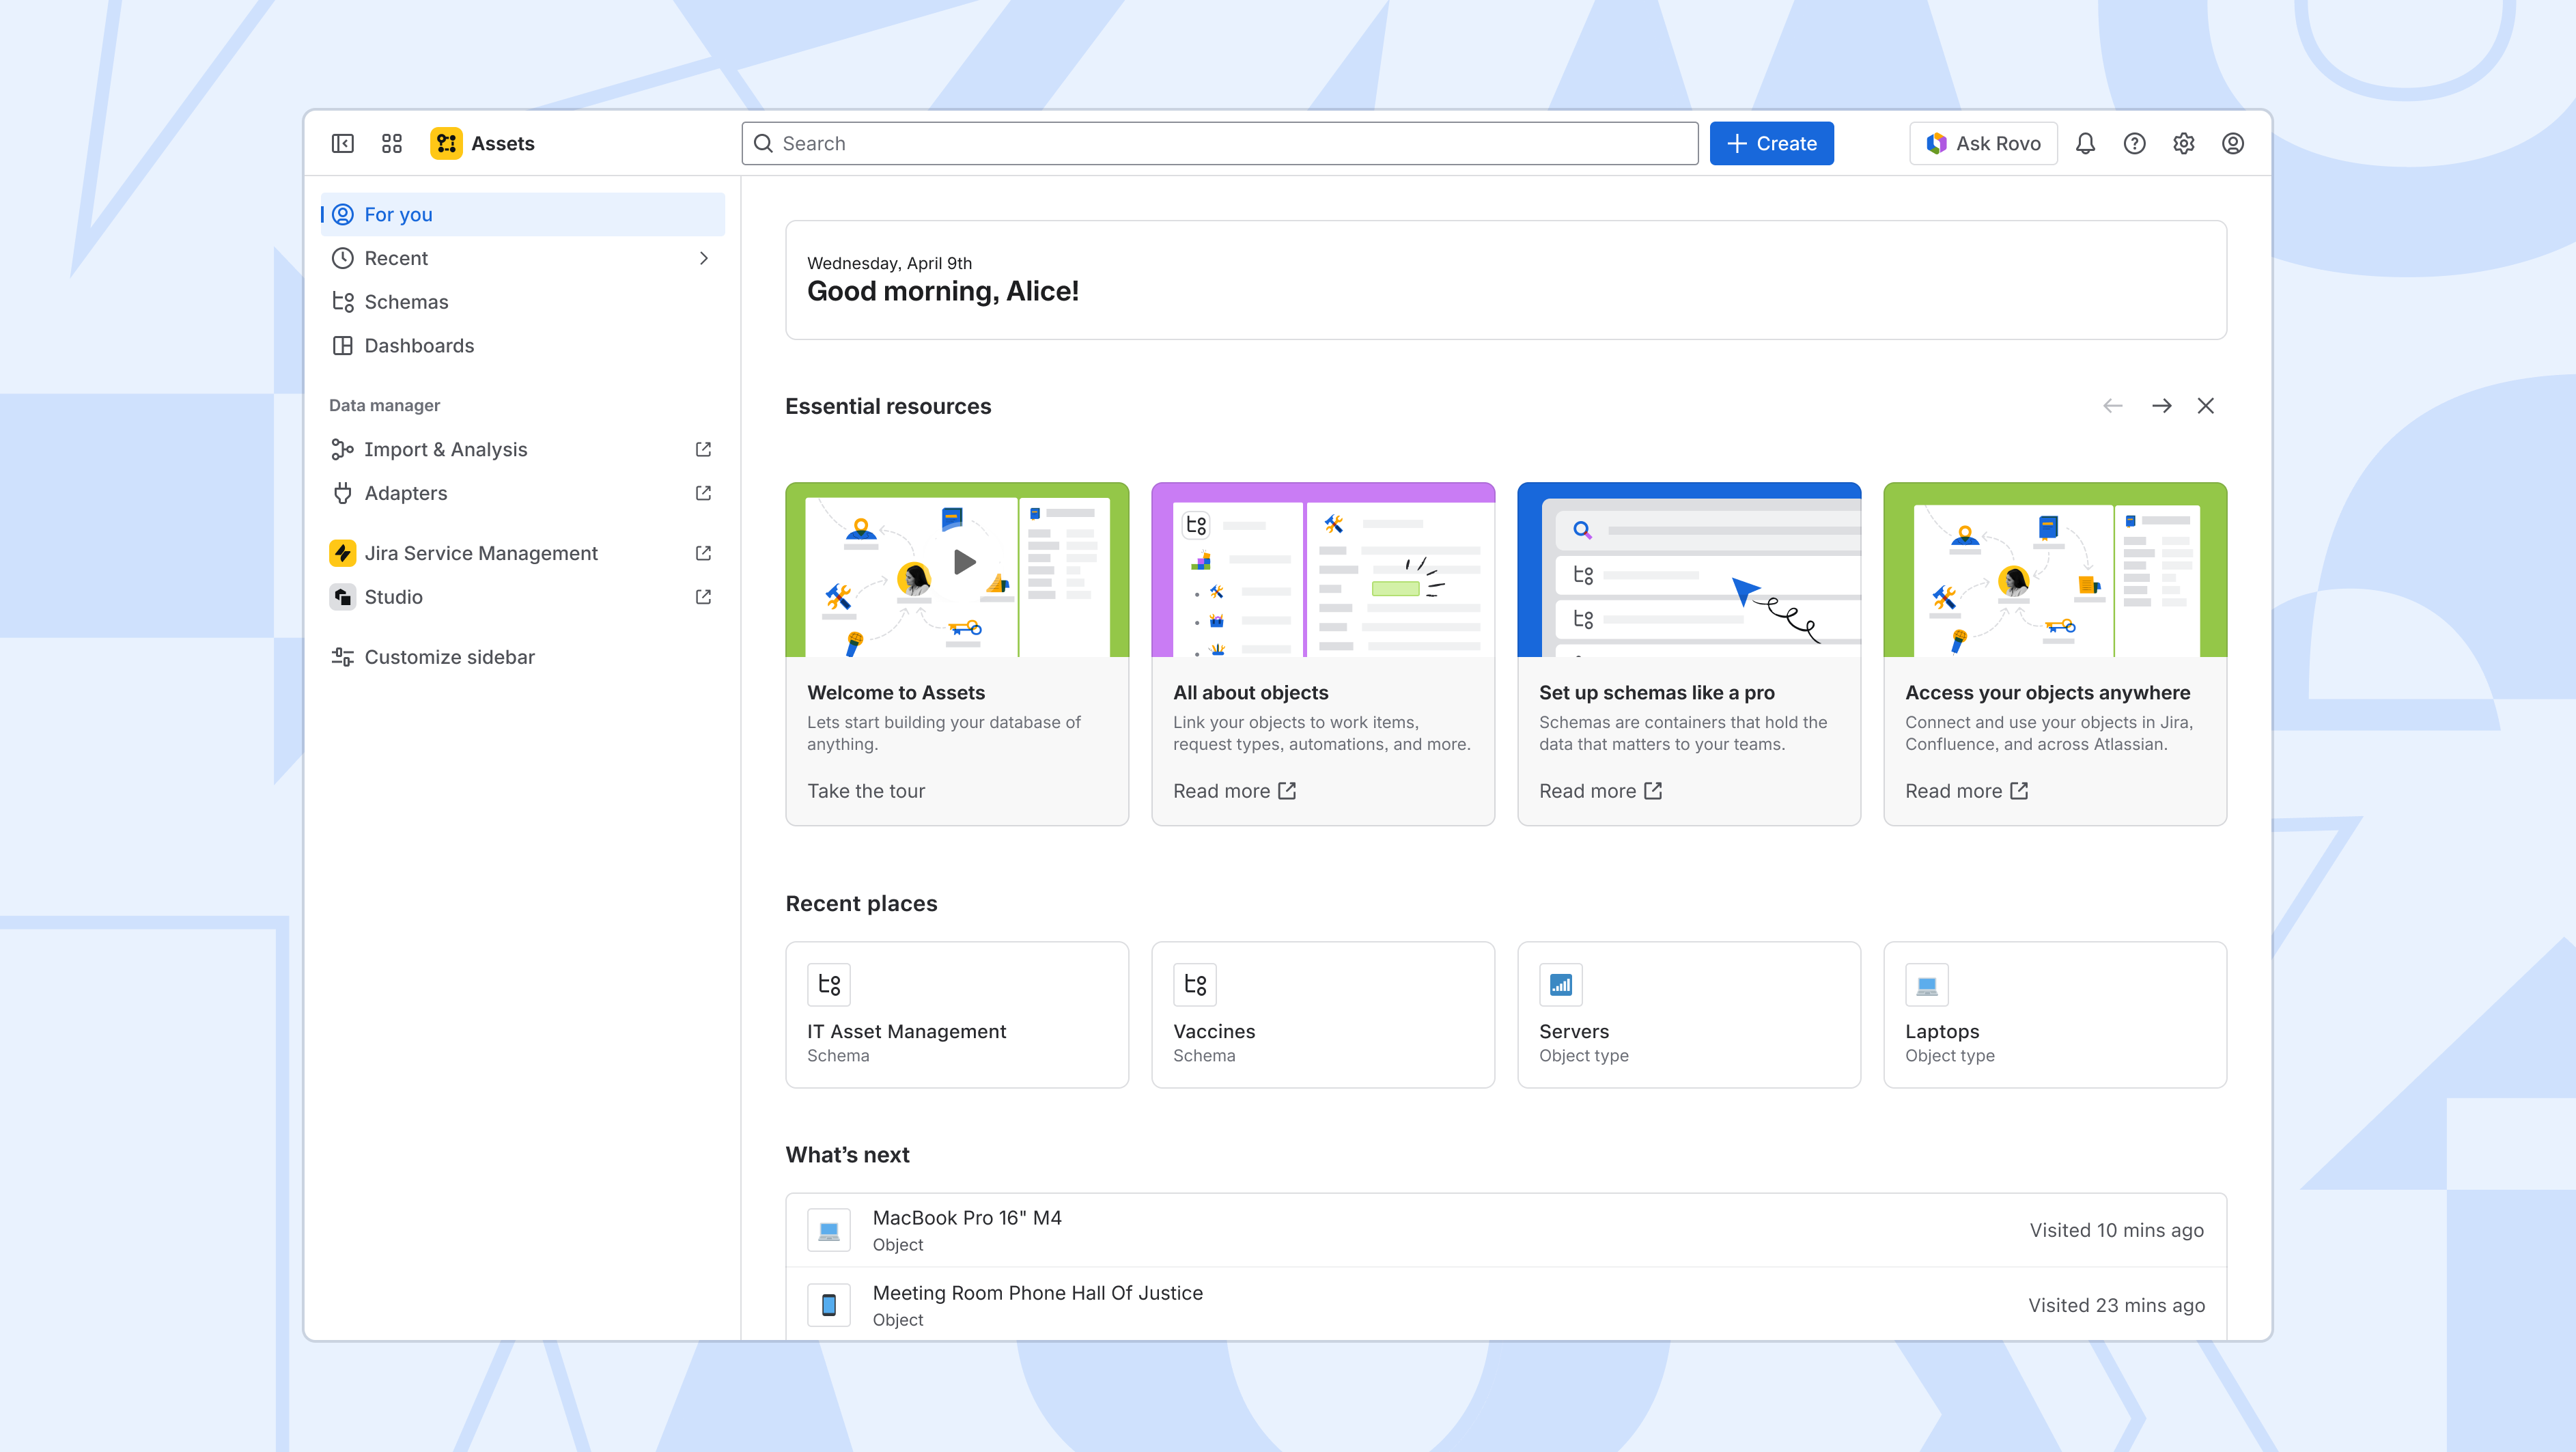Dismiss the Essential resources section
Screen dimensions: 2576x1452
pos(2206,406)
